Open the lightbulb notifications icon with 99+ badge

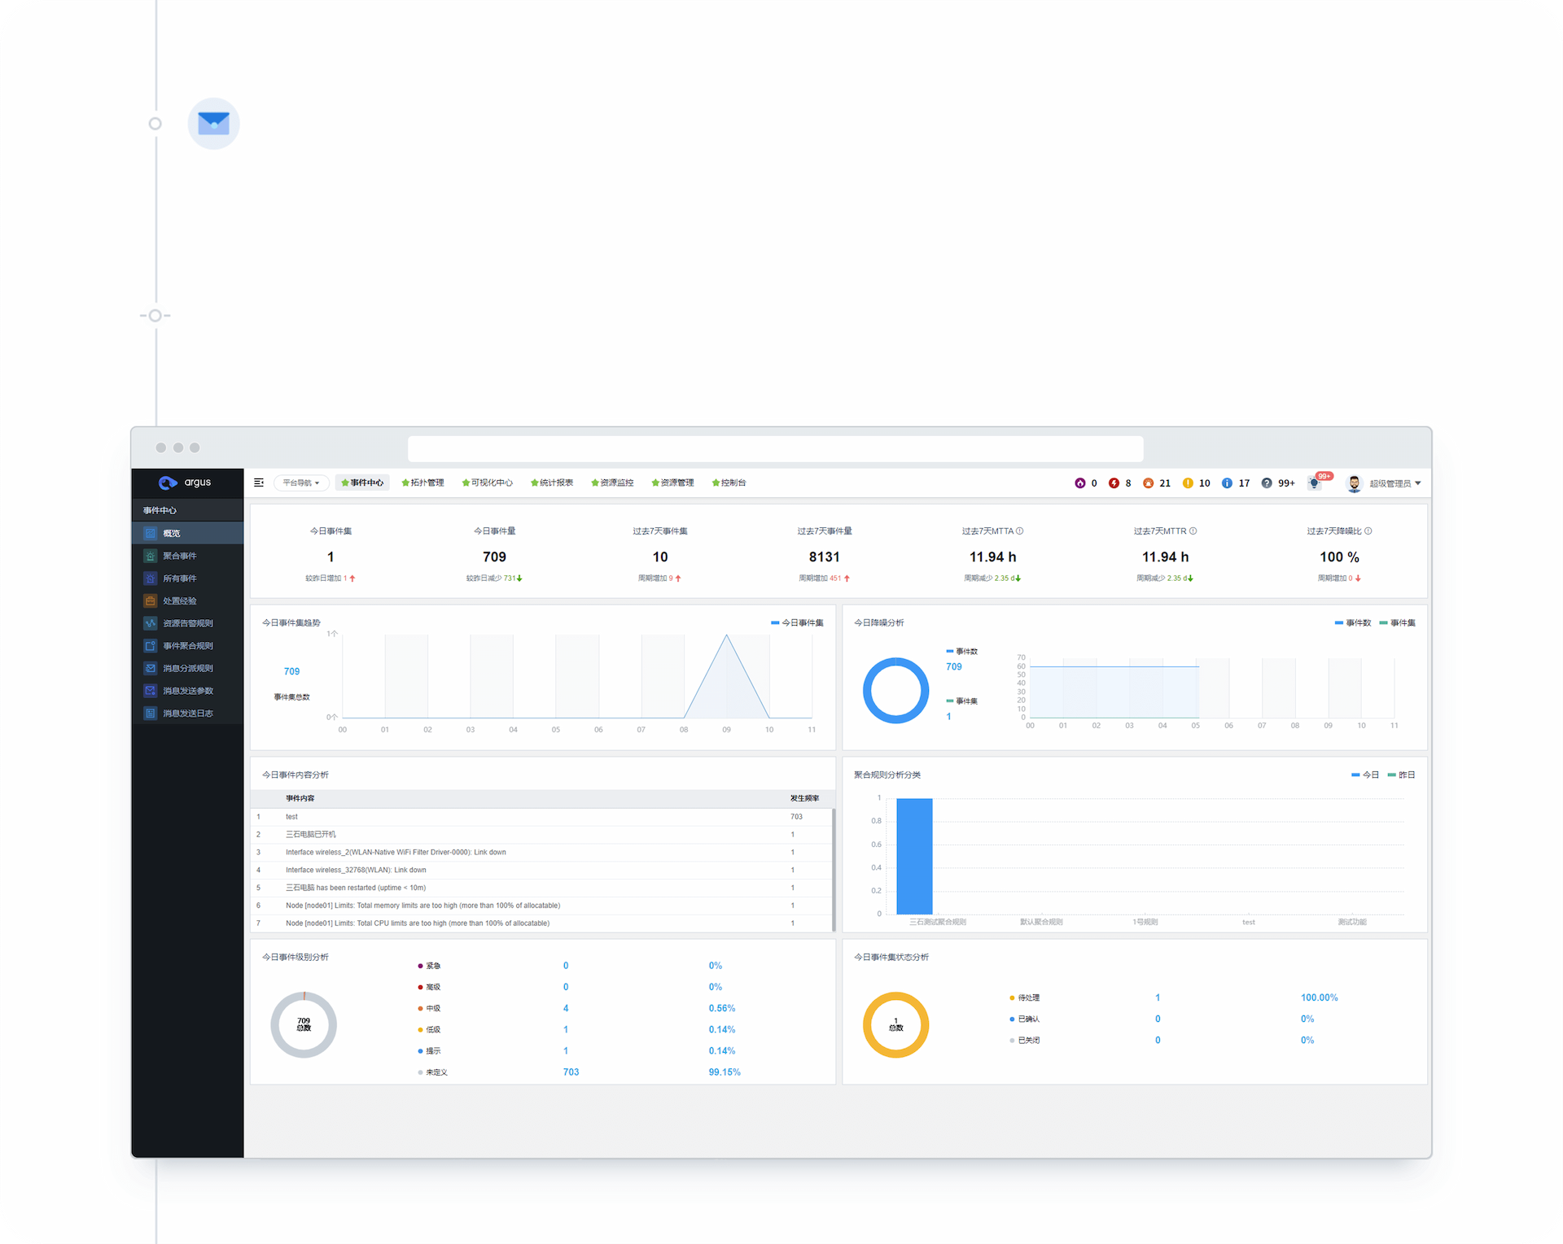point(1314,483)
